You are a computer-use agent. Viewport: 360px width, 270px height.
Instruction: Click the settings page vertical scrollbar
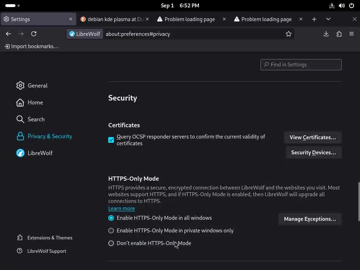pyautogui.click(x=359, y=201)
